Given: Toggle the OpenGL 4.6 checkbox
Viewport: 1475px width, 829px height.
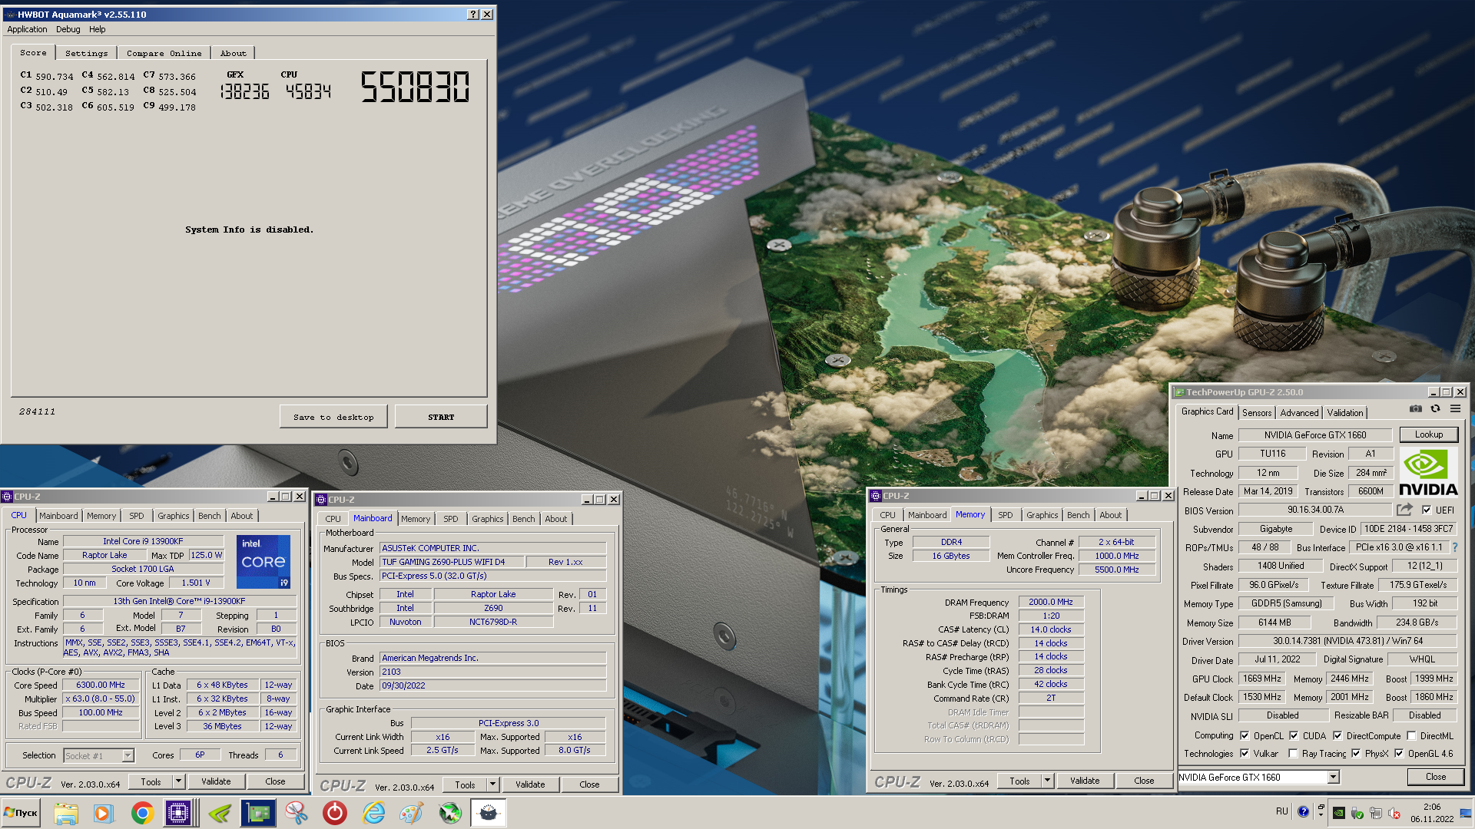Looking at the screenshot, I should (x=1399, y=753).
